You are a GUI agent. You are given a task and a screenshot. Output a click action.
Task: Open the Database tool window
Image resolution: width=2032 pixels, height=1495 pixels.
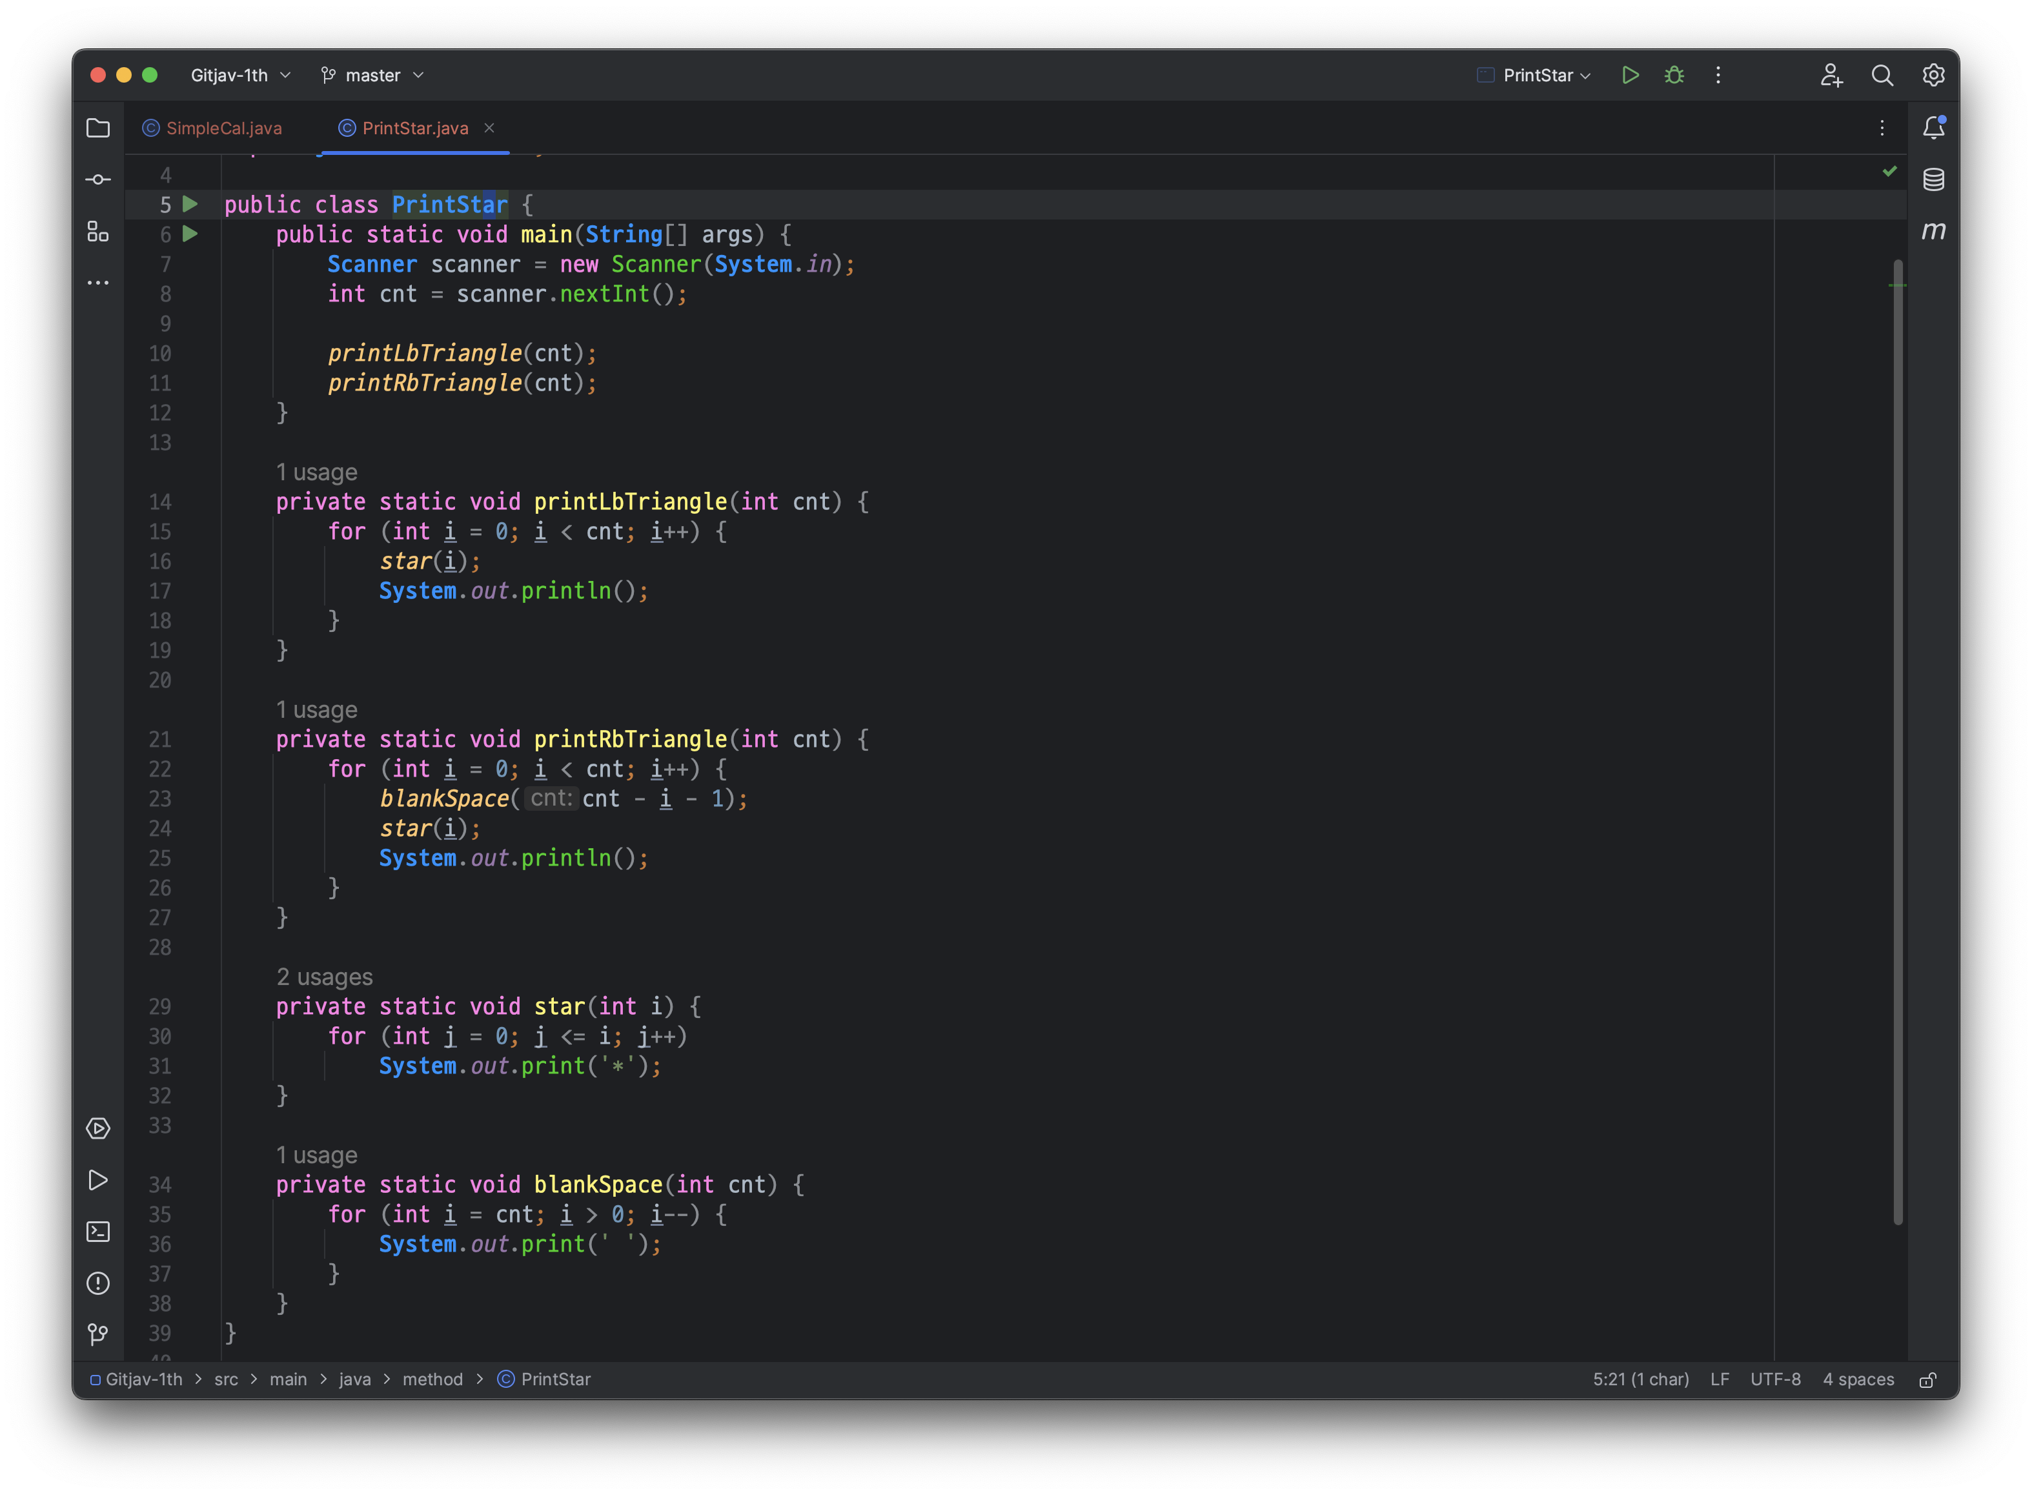click(x=1933, y=180)
